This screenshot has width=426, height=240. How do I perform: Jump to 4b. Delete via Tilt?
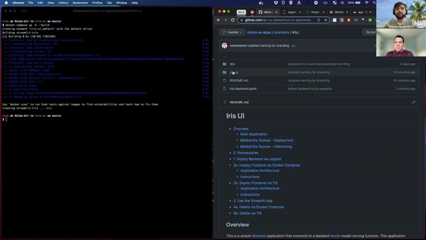click(x=247, y=213)
